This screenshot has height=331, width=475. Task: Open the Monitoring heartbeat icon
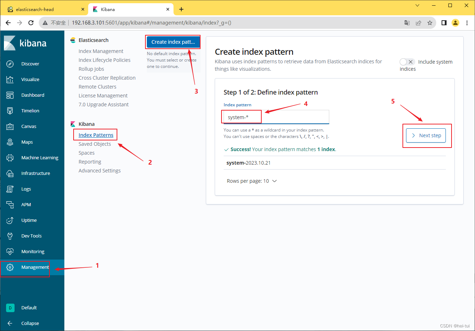[x=10, y=252]
